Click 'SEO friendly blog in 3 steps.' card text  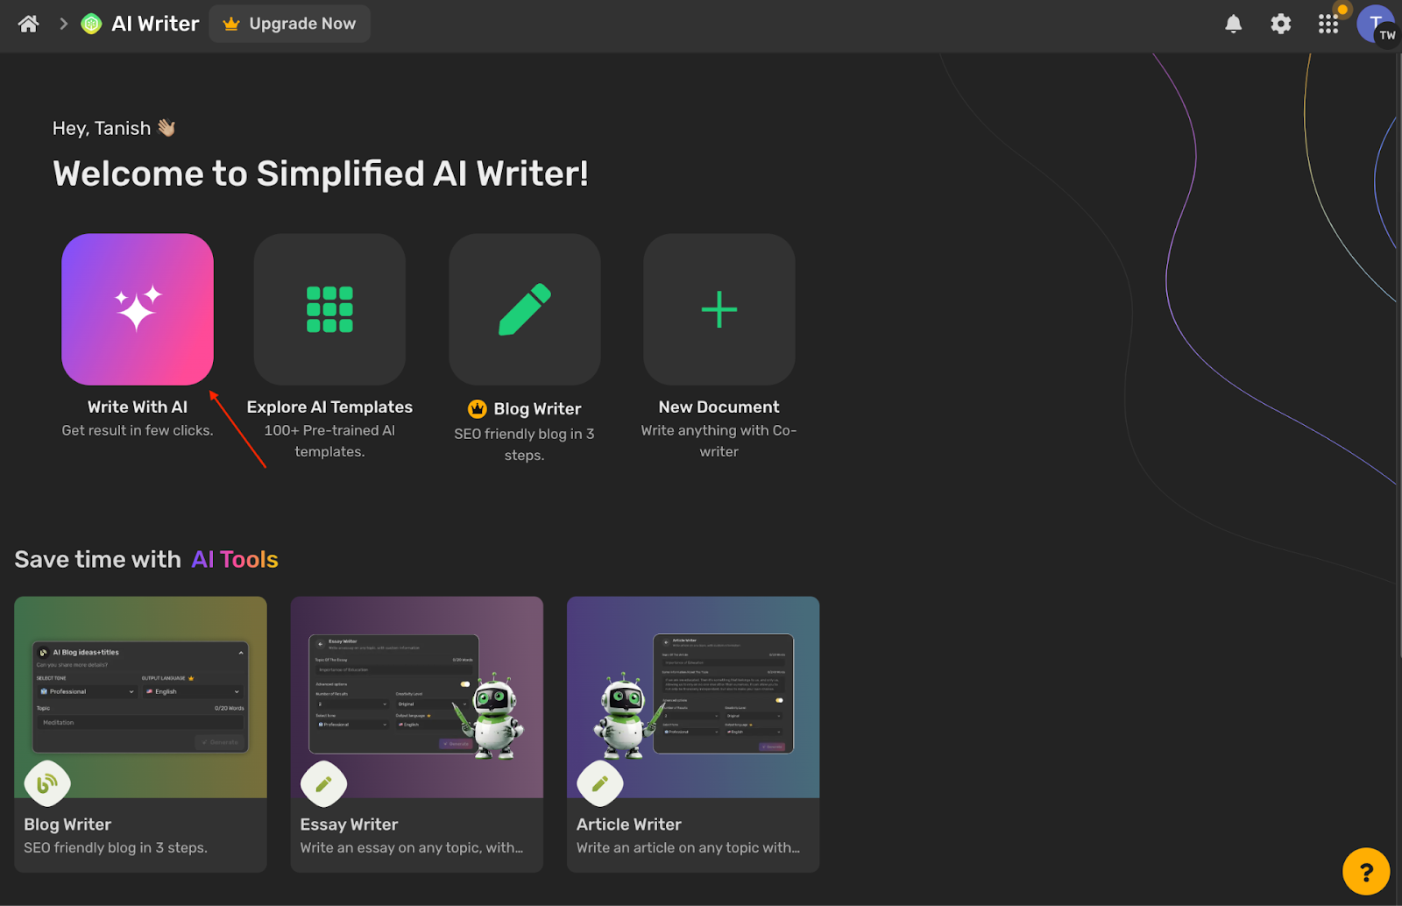[x=116, y=847]
